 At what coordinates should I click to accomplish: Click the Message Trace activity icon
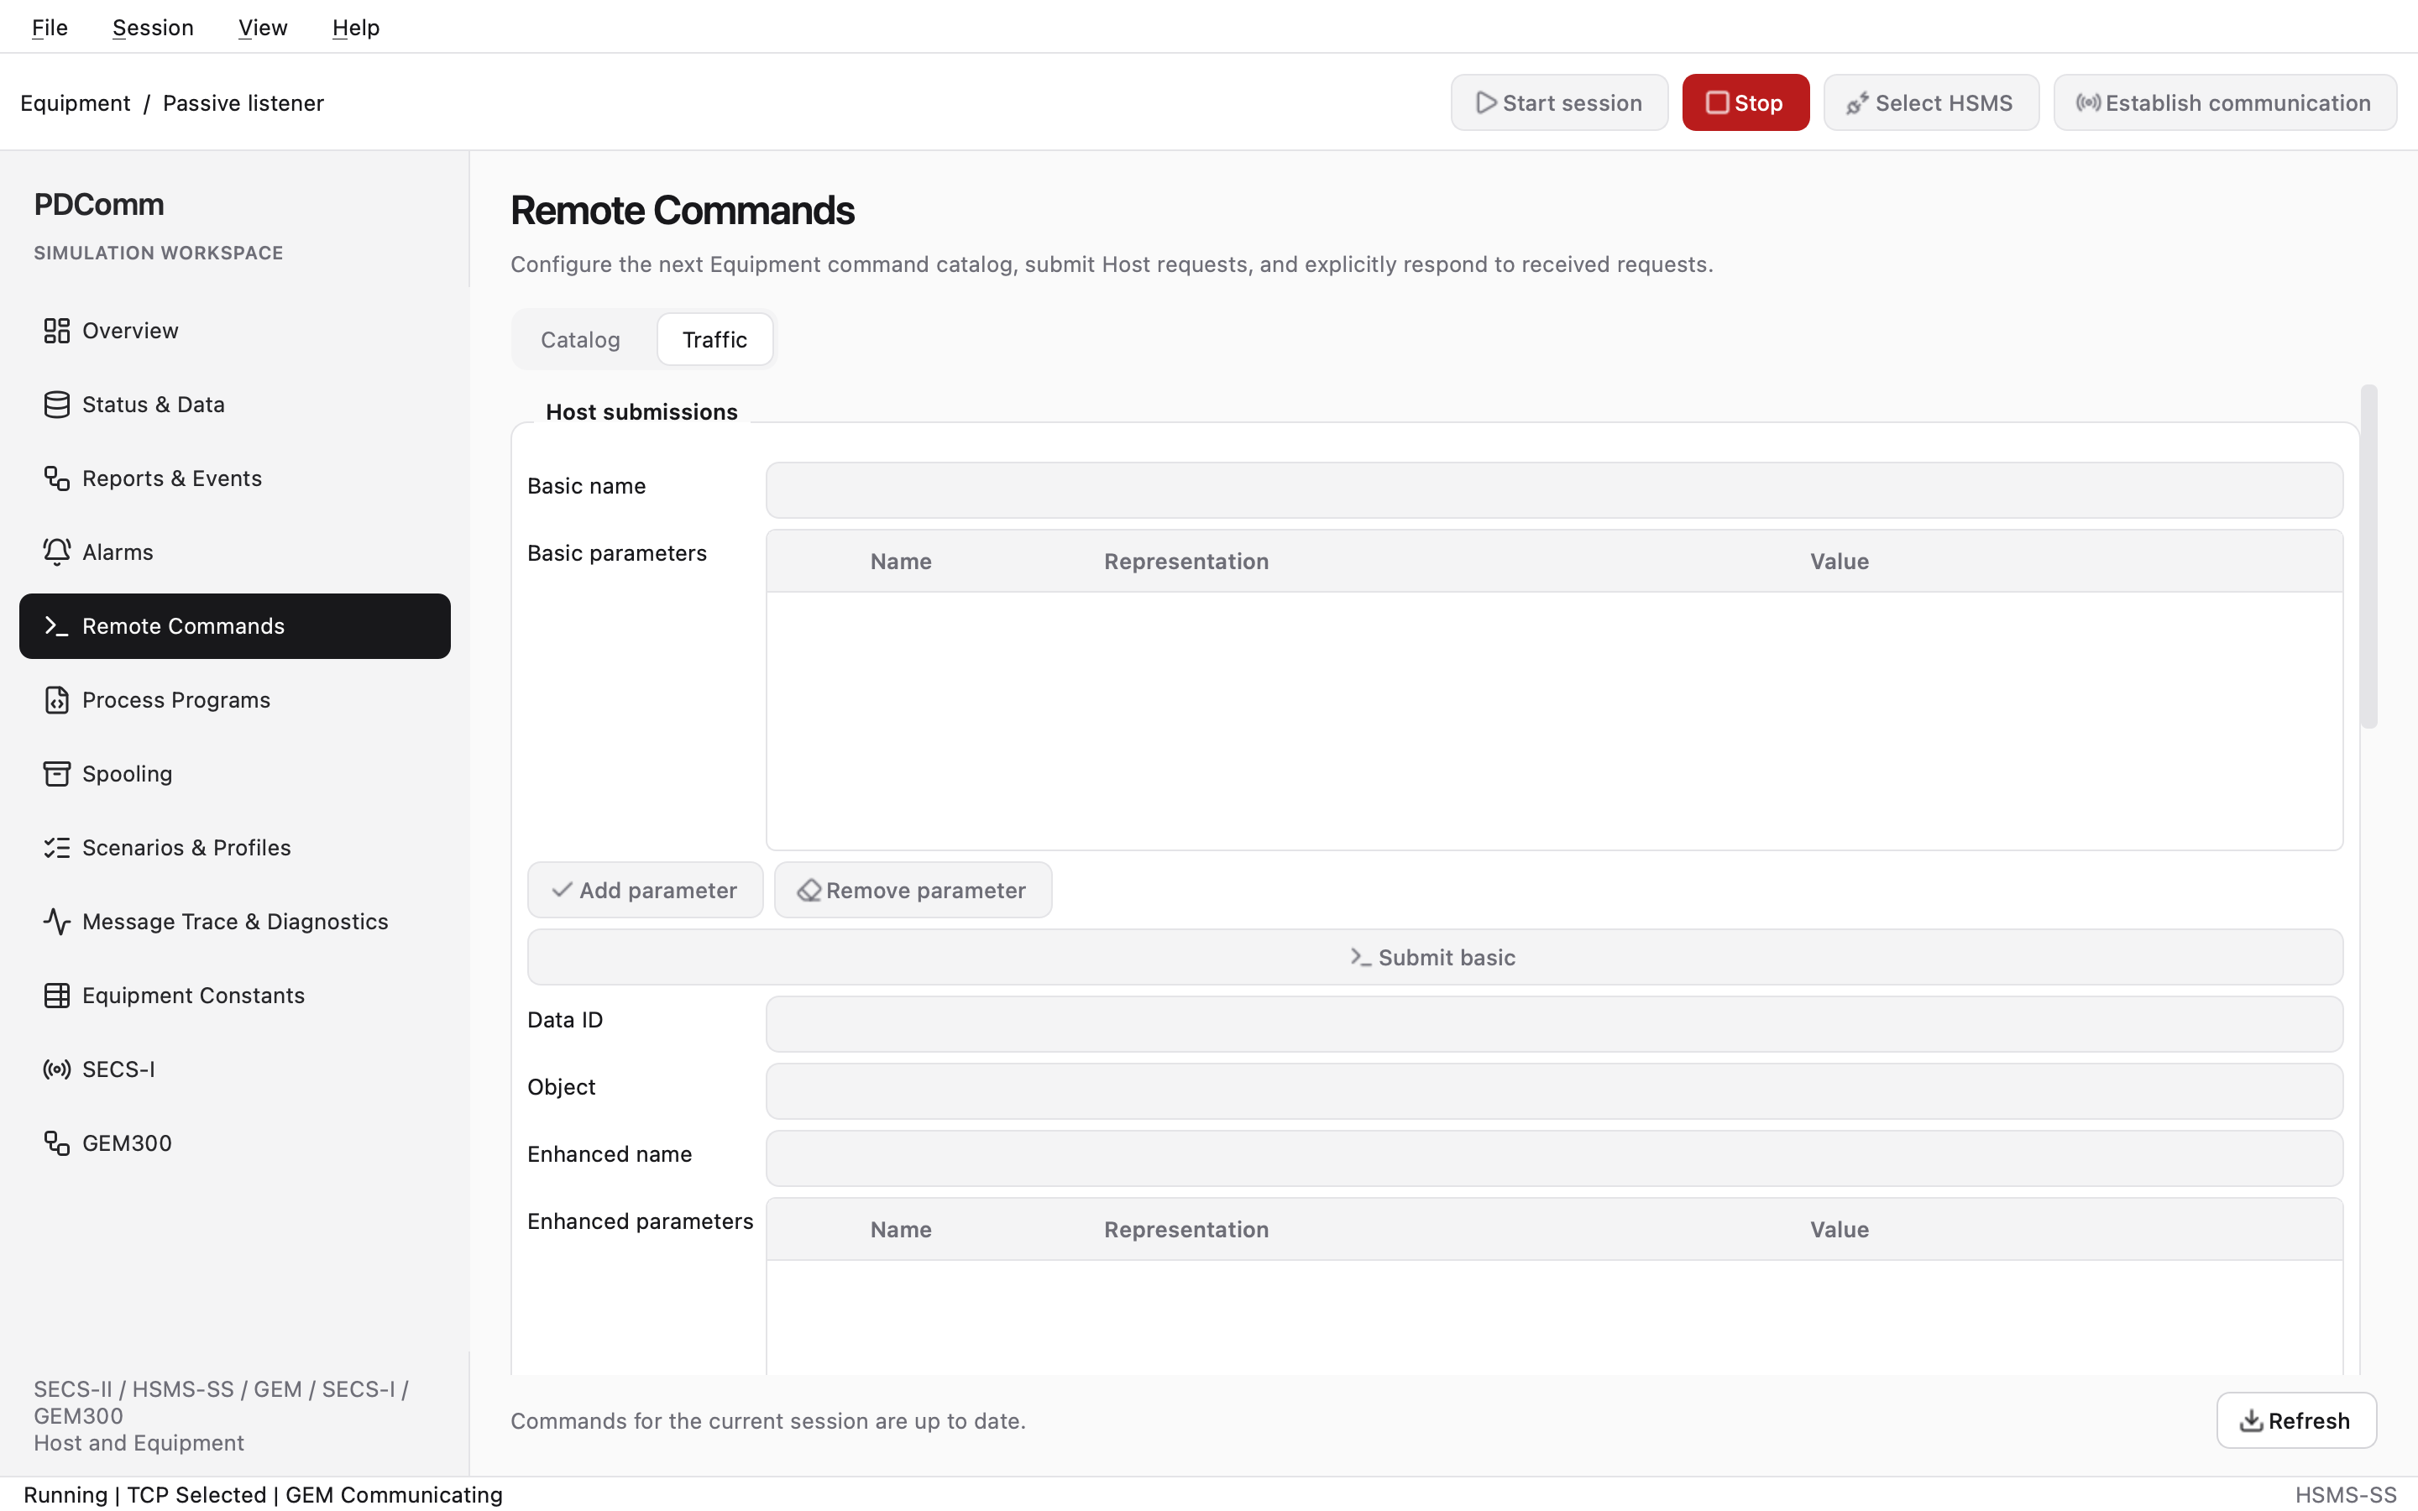click(56, 923)
